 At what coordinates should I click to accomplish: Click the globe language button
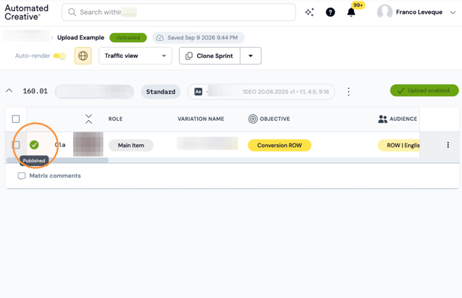coord(83,56)
